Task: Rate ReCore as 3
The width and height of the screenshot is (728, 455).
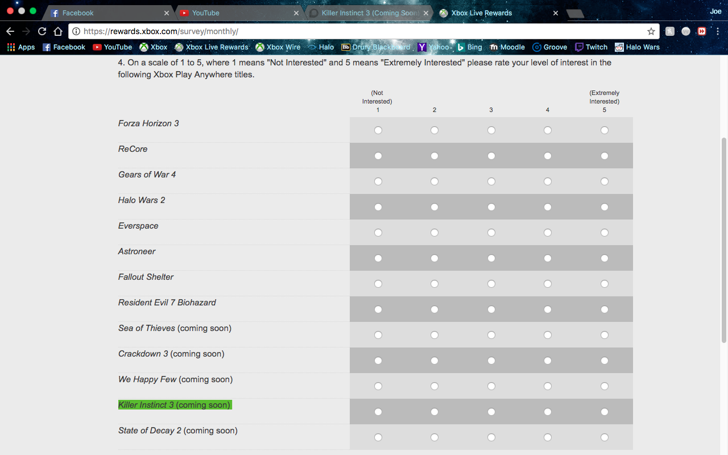Action: click(x=491, y=156)
